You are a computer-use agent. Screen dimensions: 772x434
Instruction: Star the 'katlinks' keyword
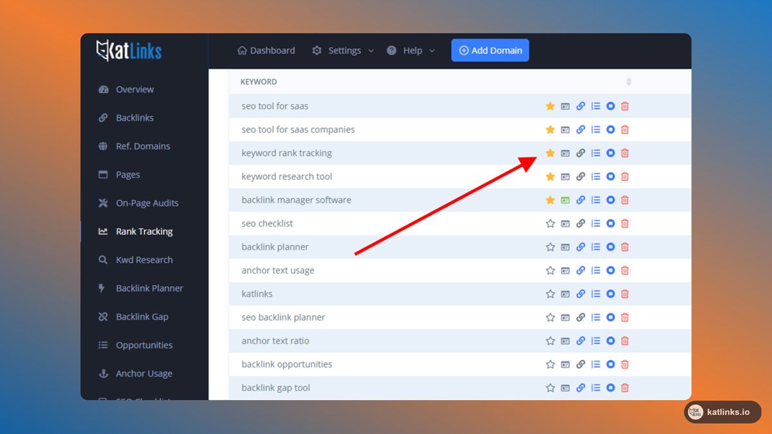pyautogui.click(x=550, y=294)
